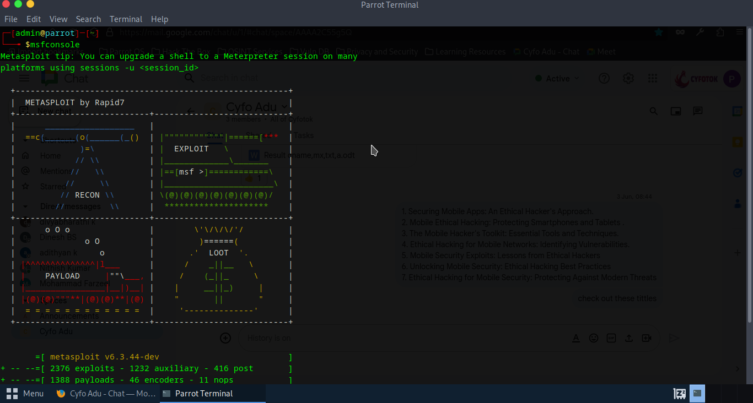Switch to Cyfo Adu - Chat Firefox taskbar item
The image size is (753, 403).
[x=106, y=394]
